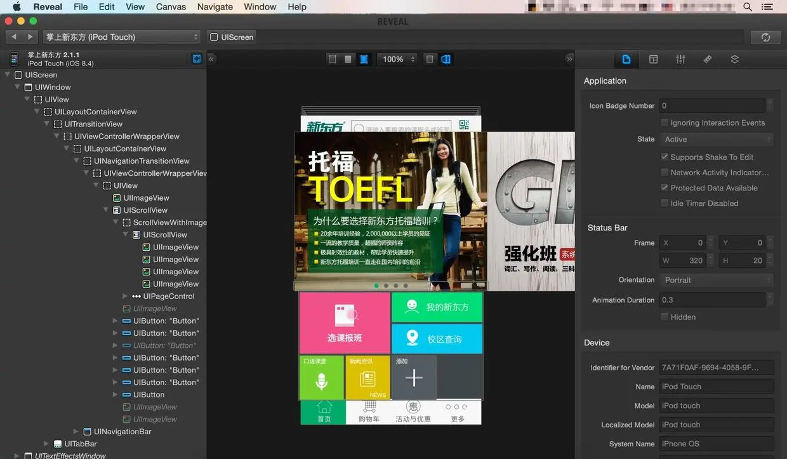Image resolution: width=787 pixels, height=459 pixels.
Task: Open the Apple menu
Action: [x=17, y=7]
